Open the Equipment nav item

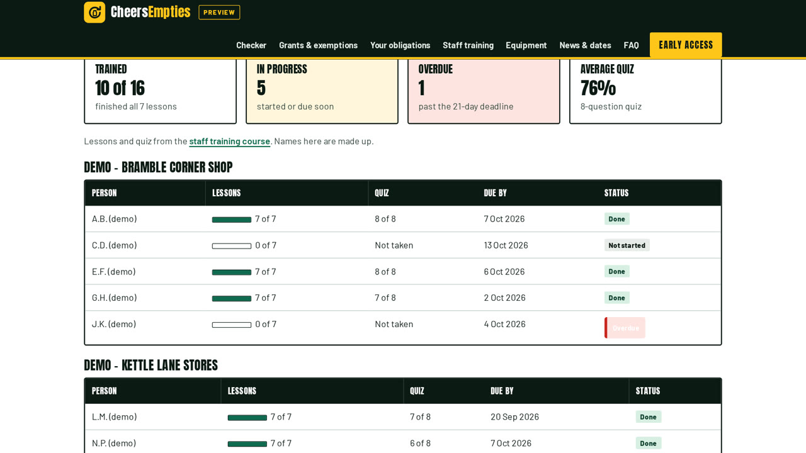(x=526, y=45)
